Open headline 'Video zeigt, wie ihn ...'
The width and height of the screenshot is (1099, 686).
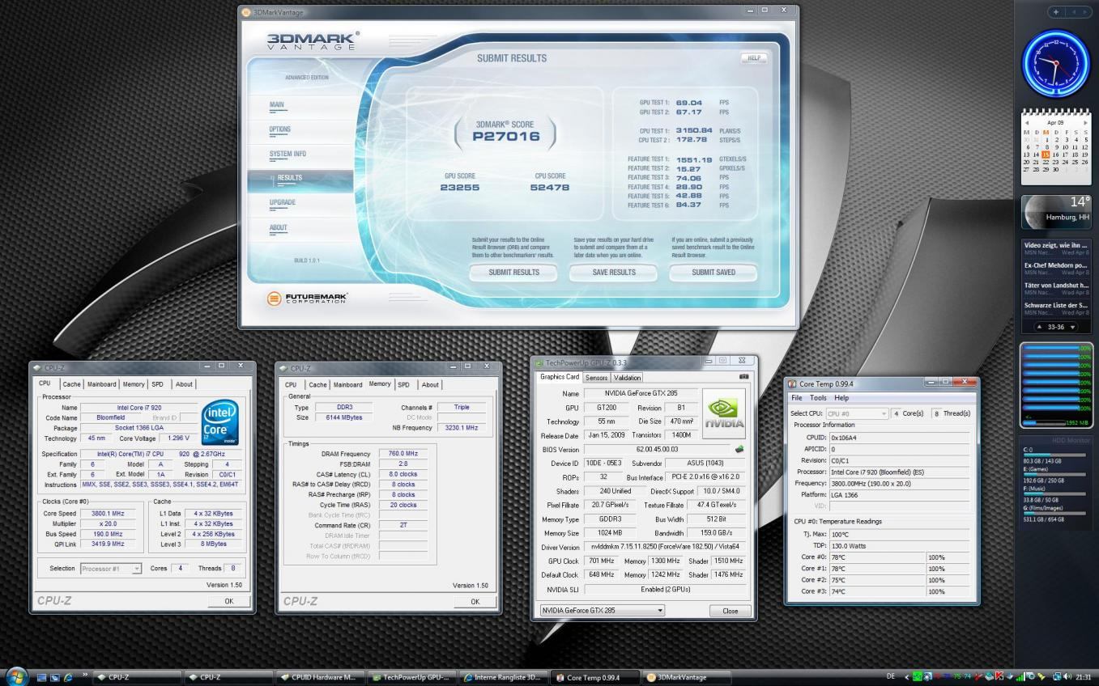coord(1056,245)
